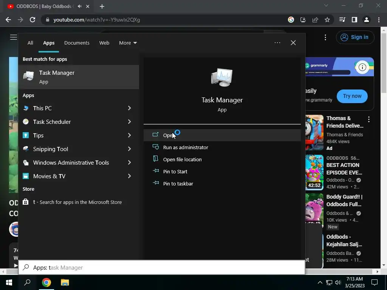Click the Google icon in address bar
This screenshot has height=290, width=387.
point(291,20)
